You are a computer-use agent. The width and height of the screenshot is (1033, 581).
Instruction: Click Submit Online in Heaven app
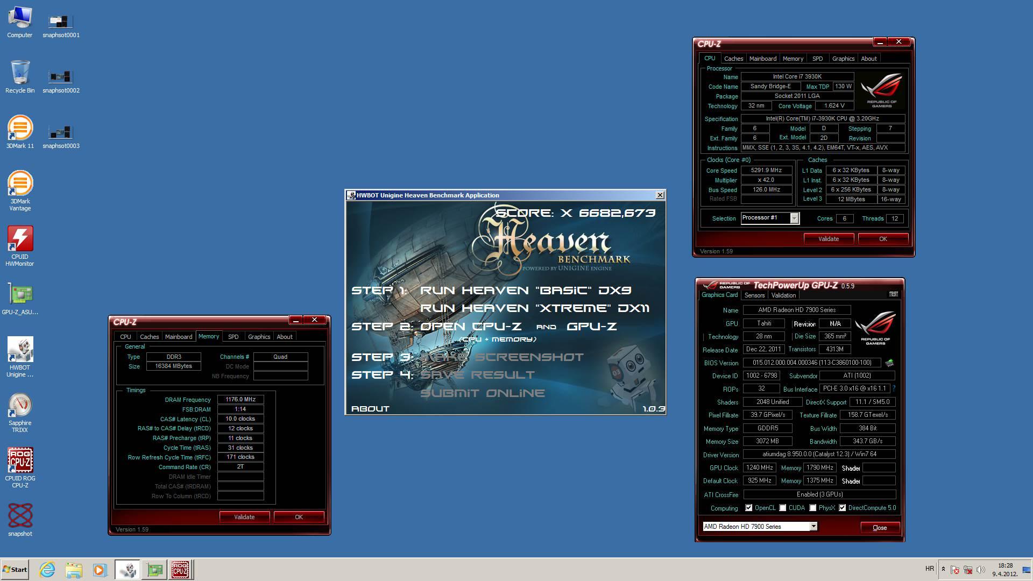click(x=483, y=393)
